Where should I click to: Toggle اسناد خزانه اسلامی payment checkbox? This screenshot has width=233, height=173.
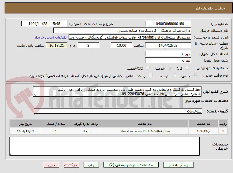coord(151,75)
